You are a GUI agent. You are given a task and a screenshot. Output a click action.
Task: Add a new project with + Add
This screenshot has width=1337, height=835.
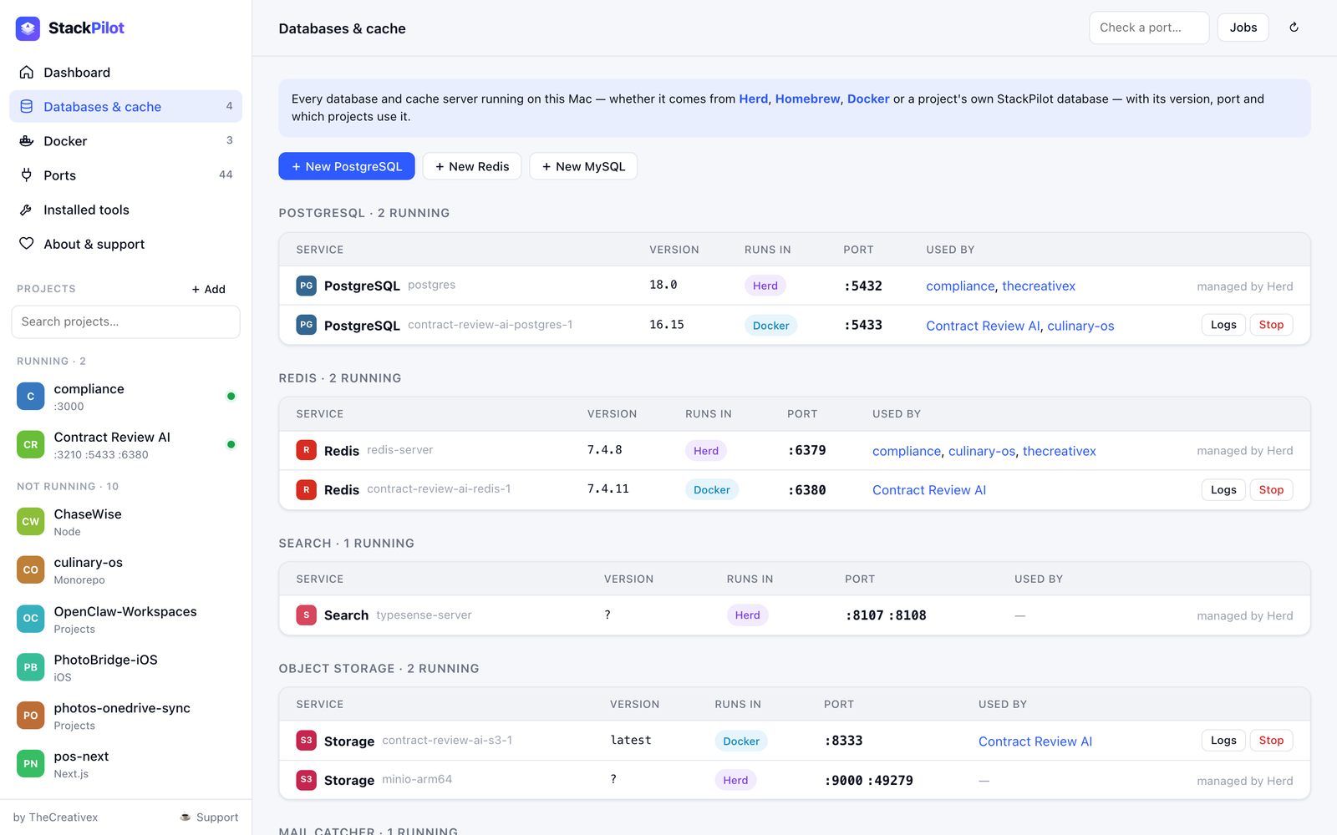pos(208,289)
